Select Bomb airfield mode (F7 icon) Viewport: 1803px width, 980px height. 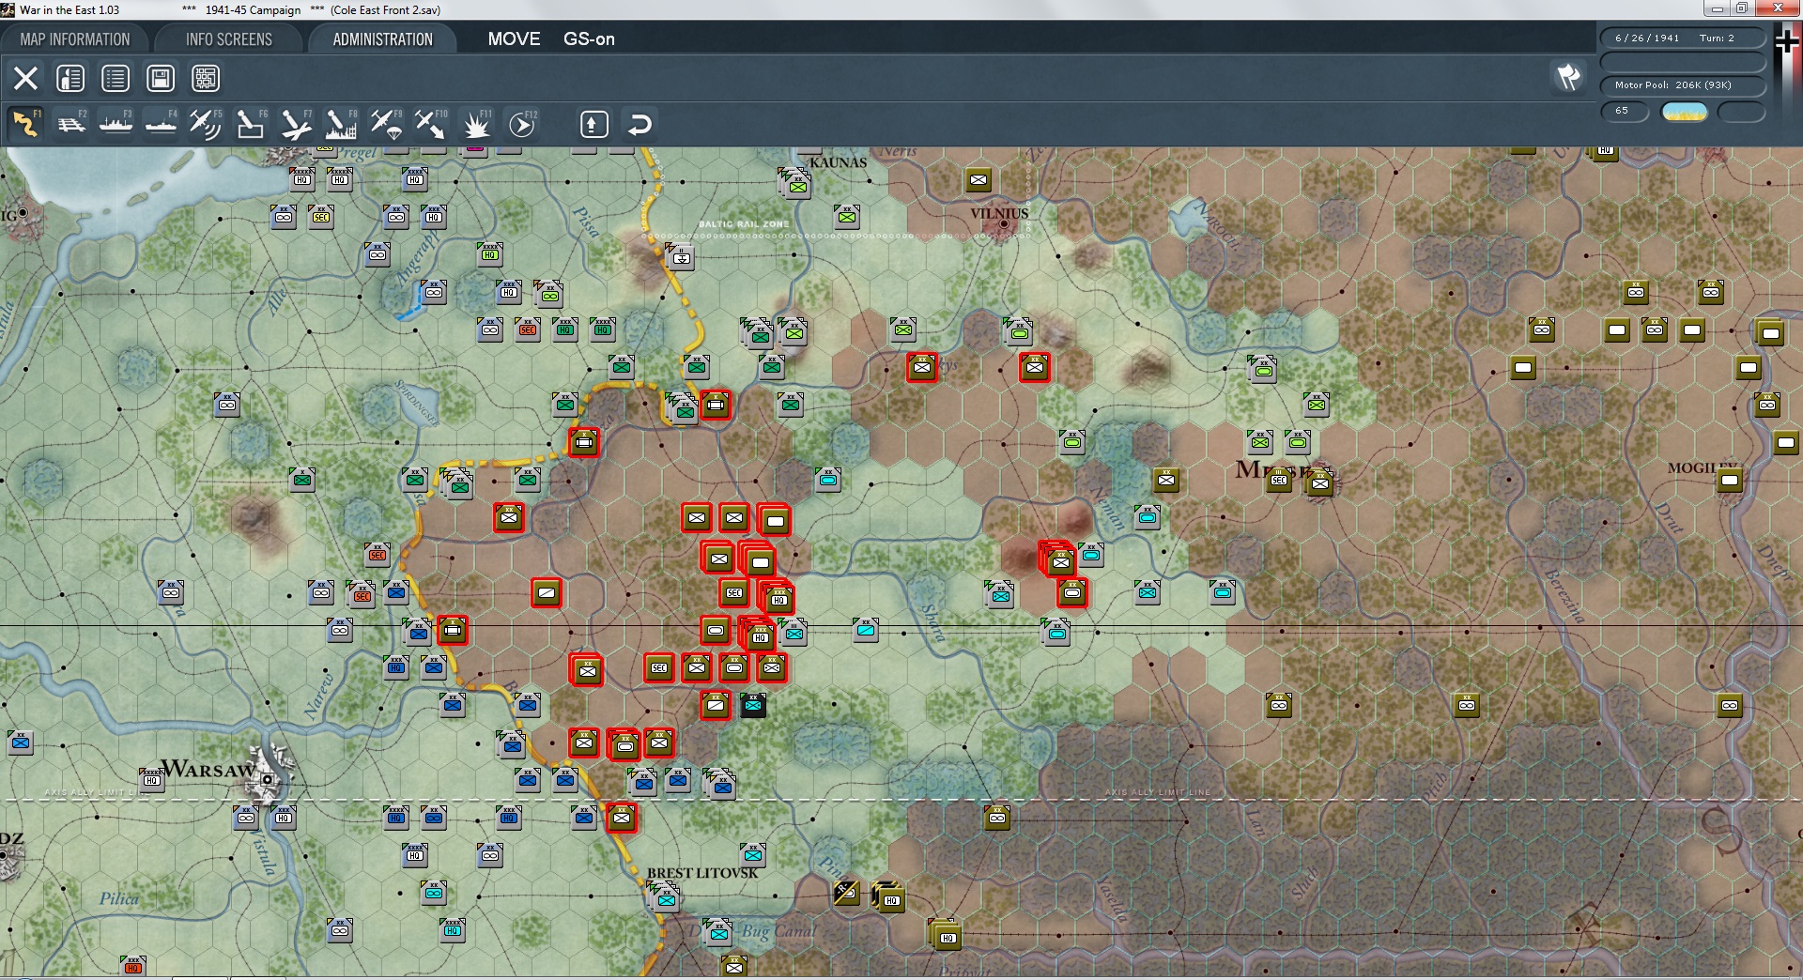(x=296, y=124)
